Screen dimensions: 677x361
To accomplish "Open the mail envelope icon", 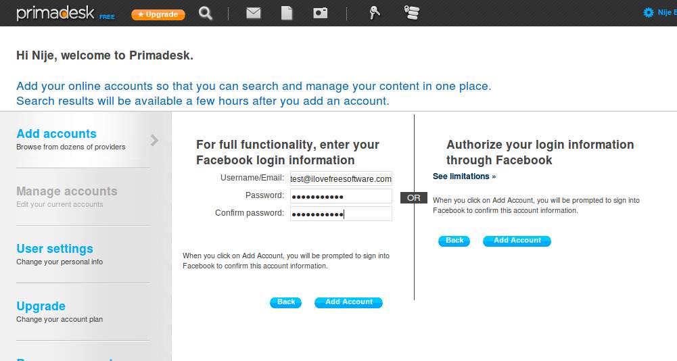I will coord(254,13).
